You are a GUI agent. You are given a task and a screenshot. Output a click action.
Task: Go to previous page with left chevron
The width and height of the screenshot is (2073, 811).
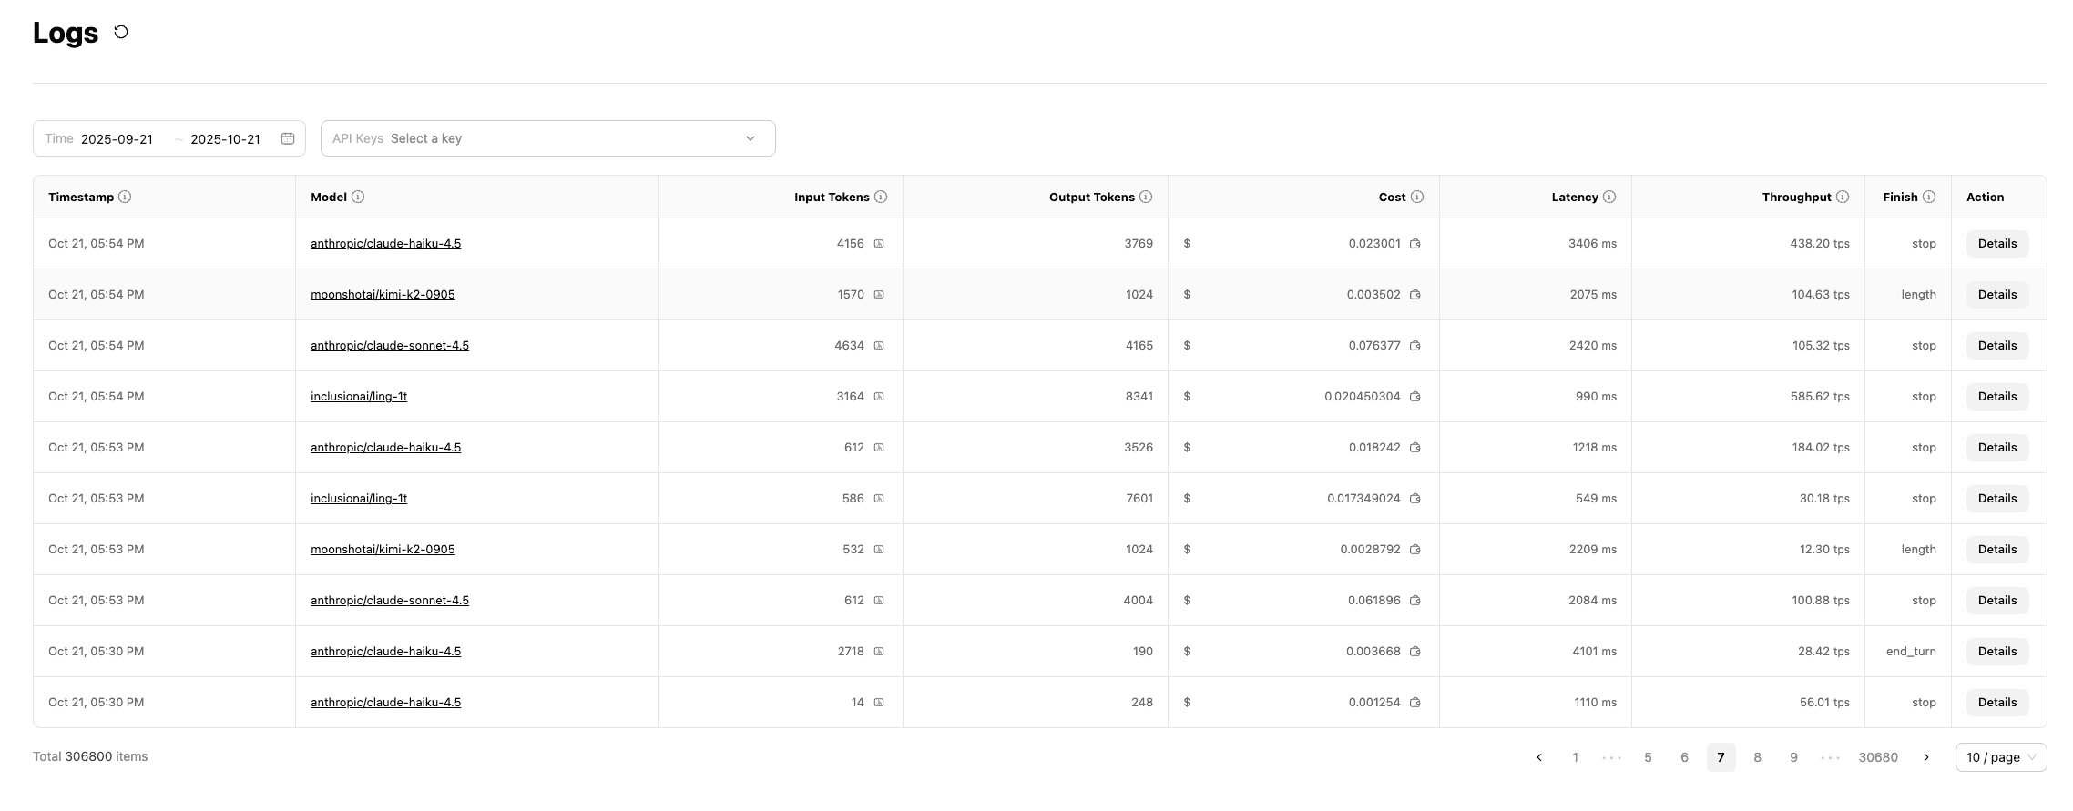[x=1539, y=757]
